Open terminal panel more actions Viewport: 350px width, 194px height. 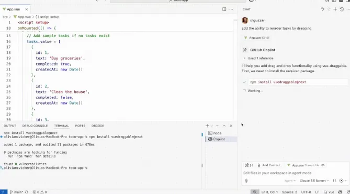click(x=218, y=126)
